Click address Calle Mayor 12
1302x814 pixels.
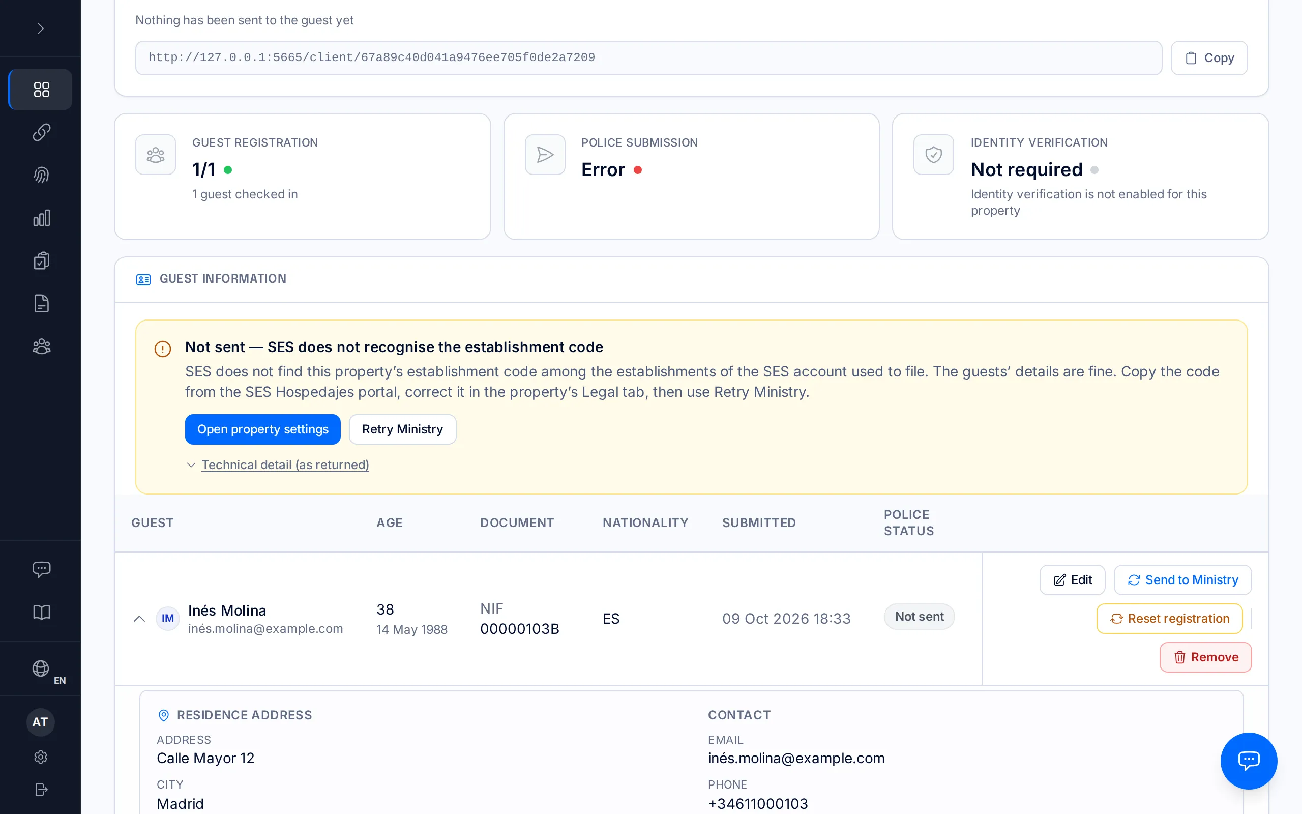(x=205, y=758)
